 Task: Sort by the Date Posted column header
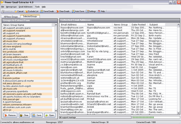coord(139,25)
